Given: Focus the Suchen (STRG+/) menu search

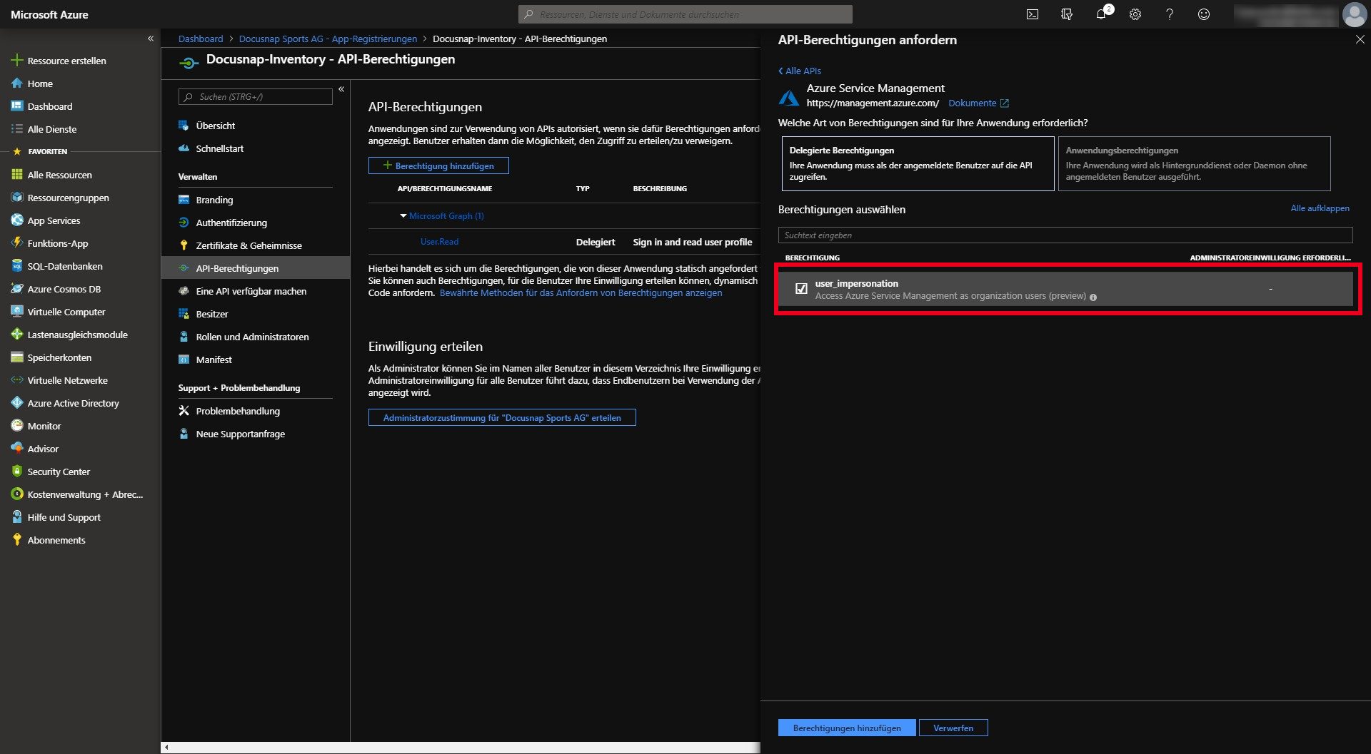Looking at the screenshot, I should tap(255, 97).
